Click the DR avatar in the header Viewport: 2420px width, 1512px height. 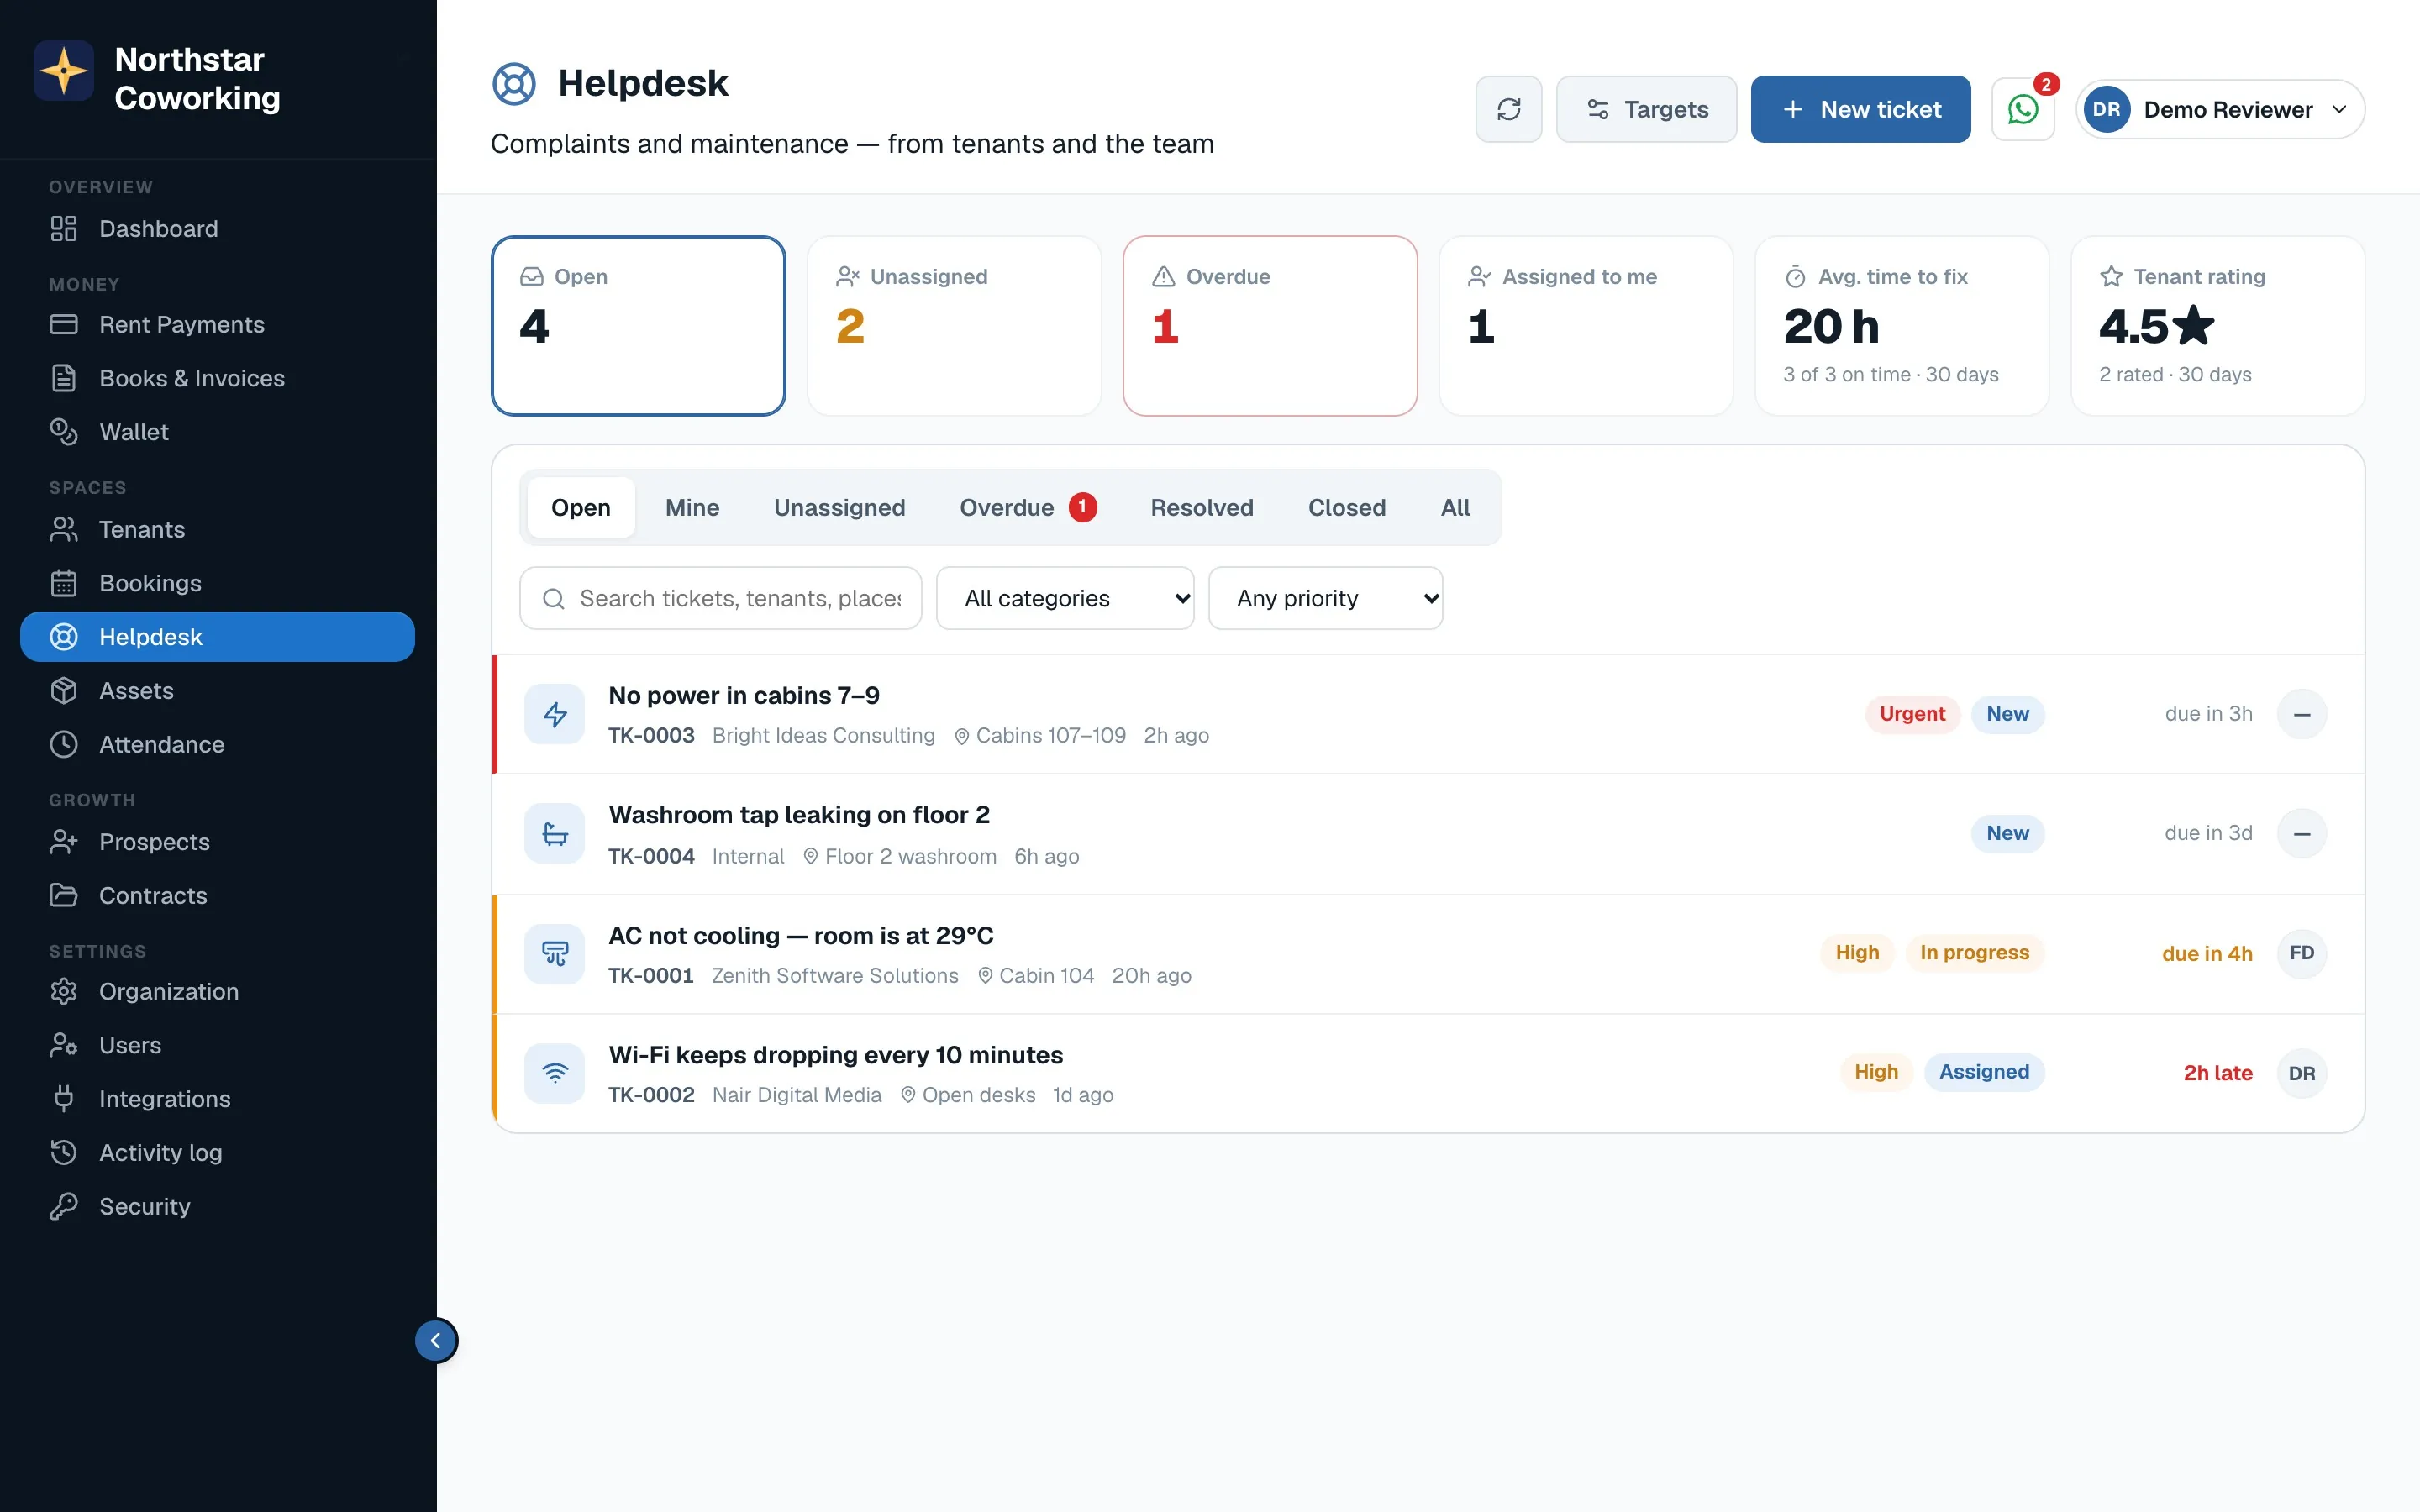pyautogui.click(x=2106, y=109)
